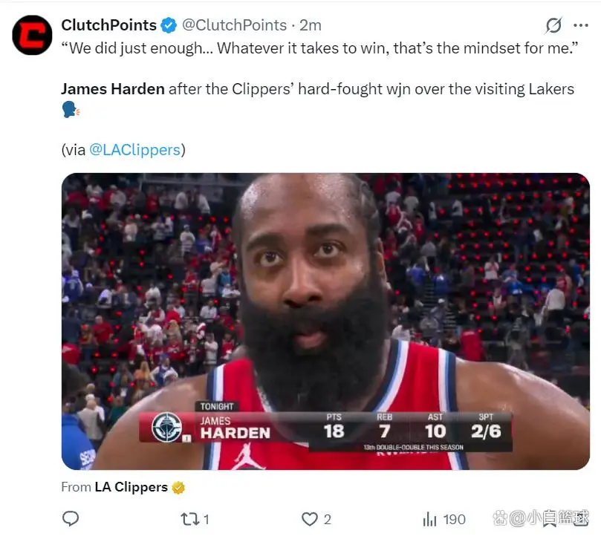
Task: Open the @ClutchPoints handle
Action: 234,25
